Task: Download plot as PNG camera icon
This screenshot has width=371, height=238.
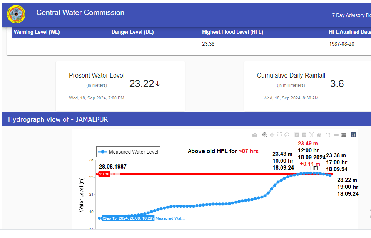Action: point(255,135)
